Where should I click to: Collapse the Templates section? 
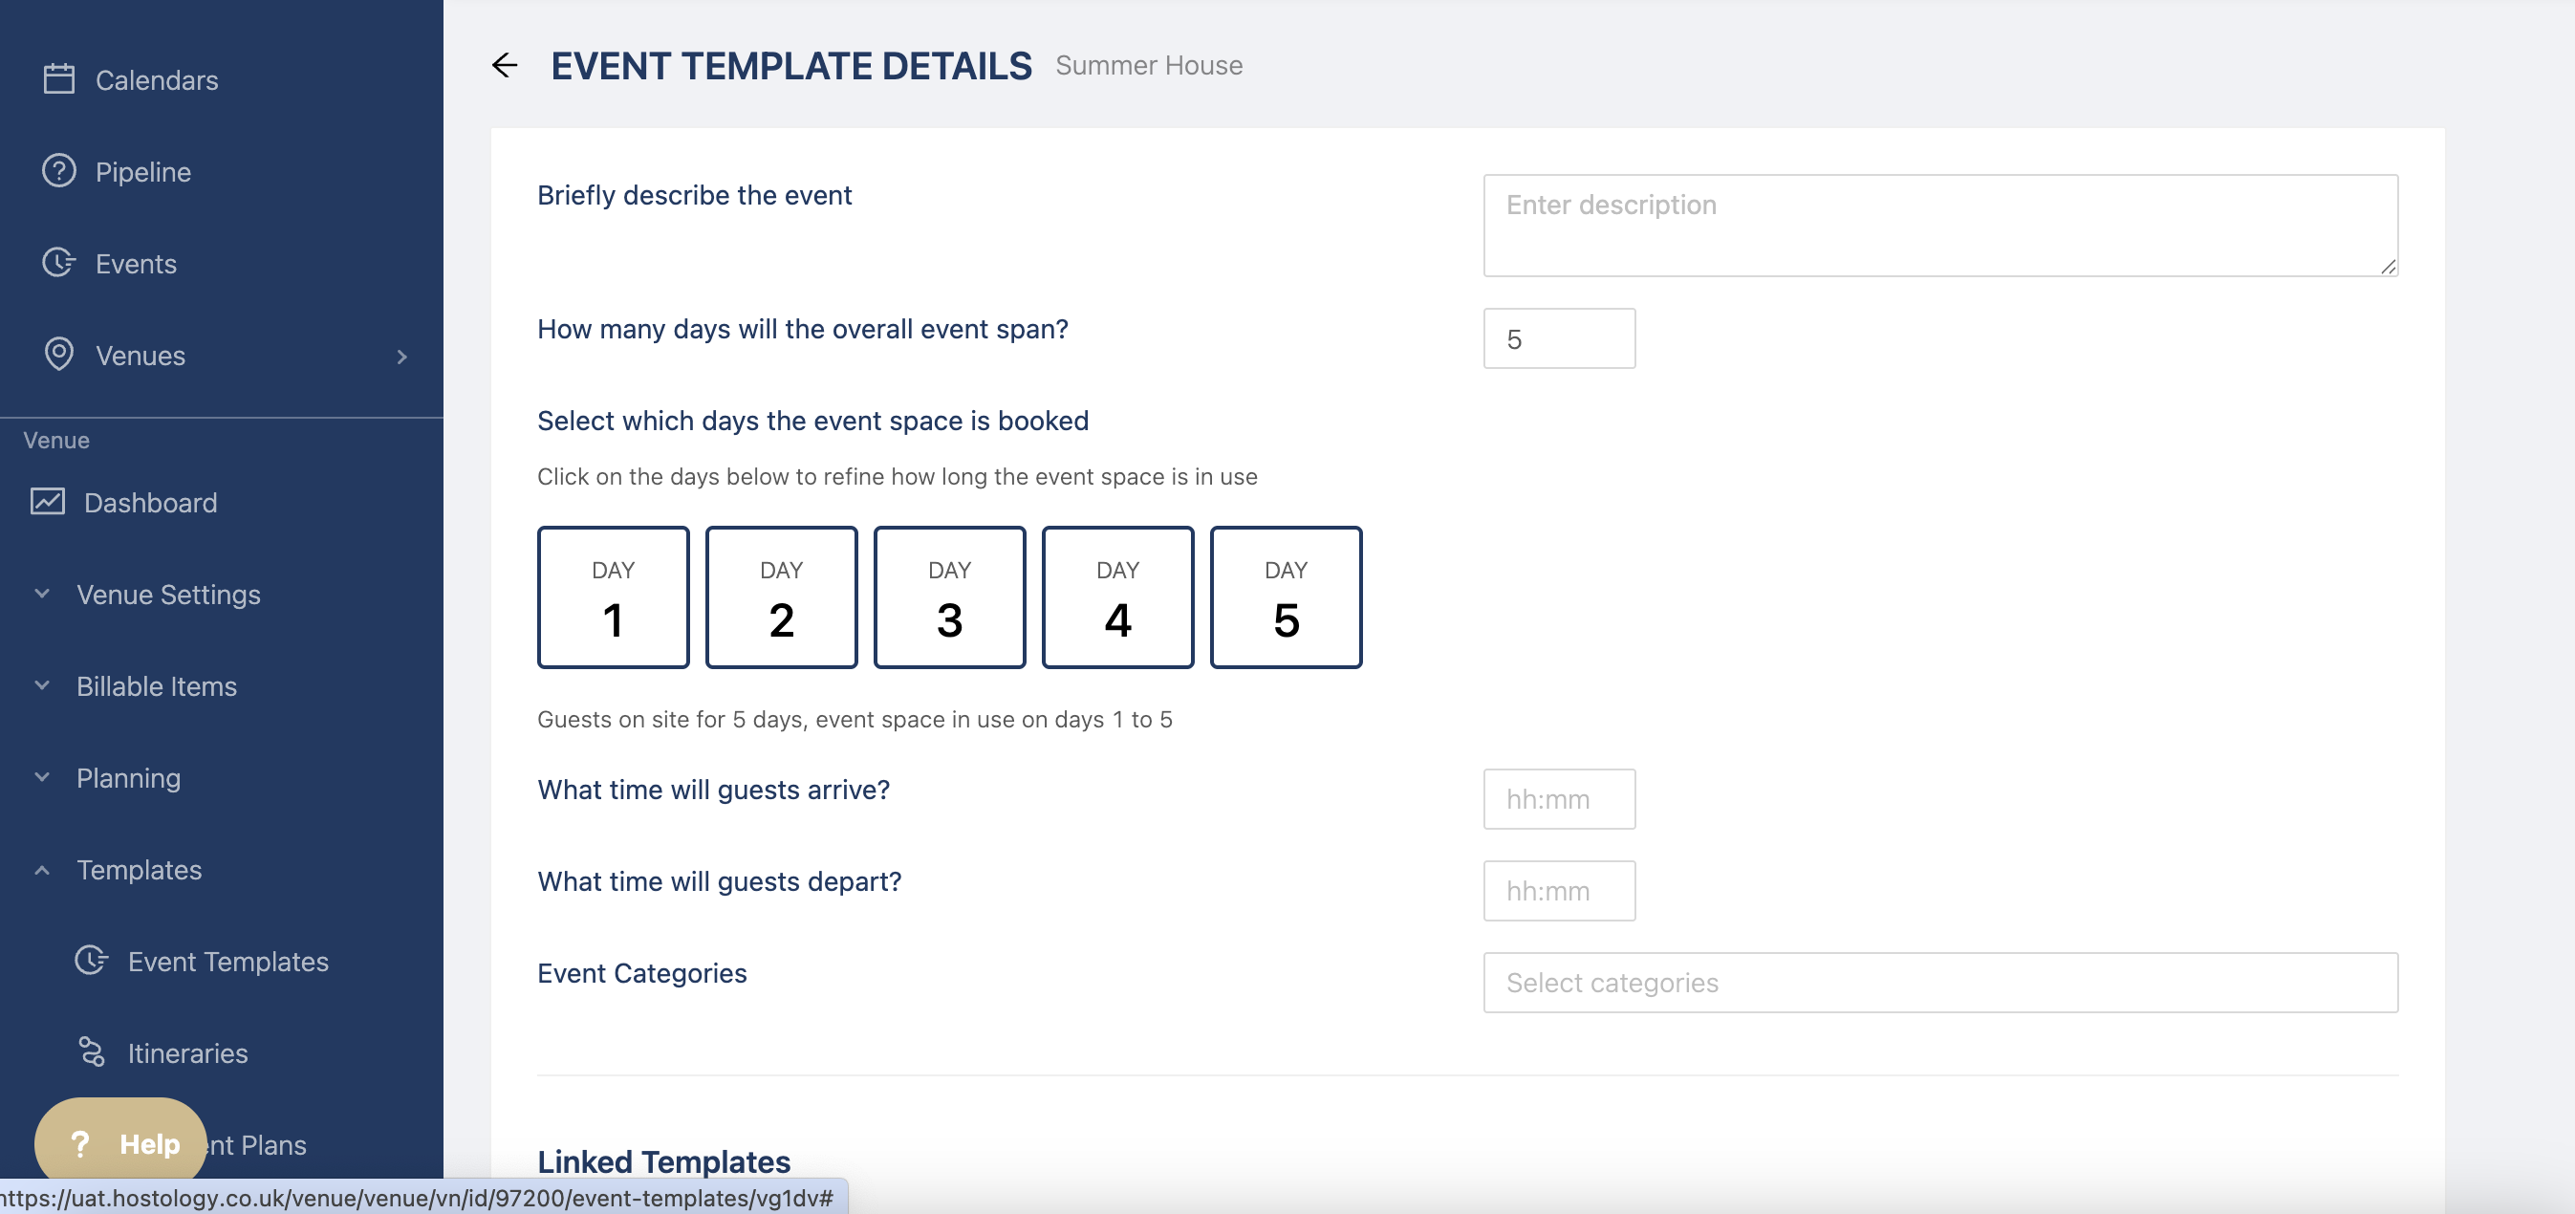tap(139, 869)
